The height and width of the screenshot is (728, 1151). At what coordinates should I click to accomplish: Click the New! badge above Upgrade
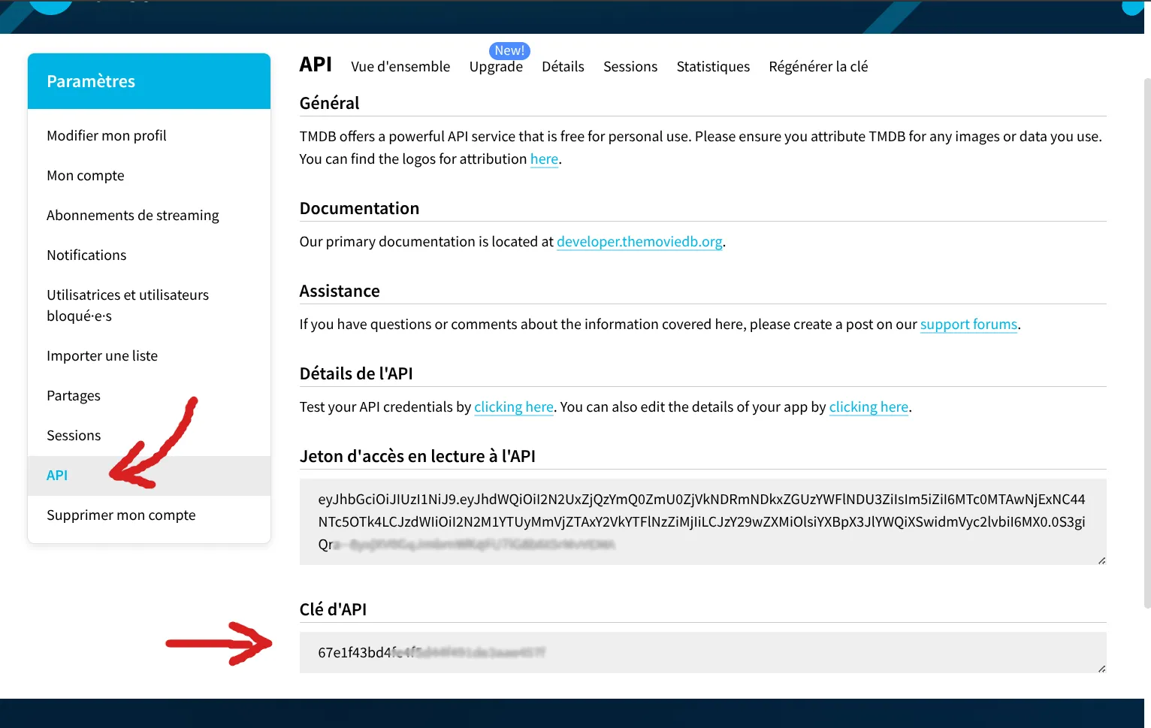(509, 50)
